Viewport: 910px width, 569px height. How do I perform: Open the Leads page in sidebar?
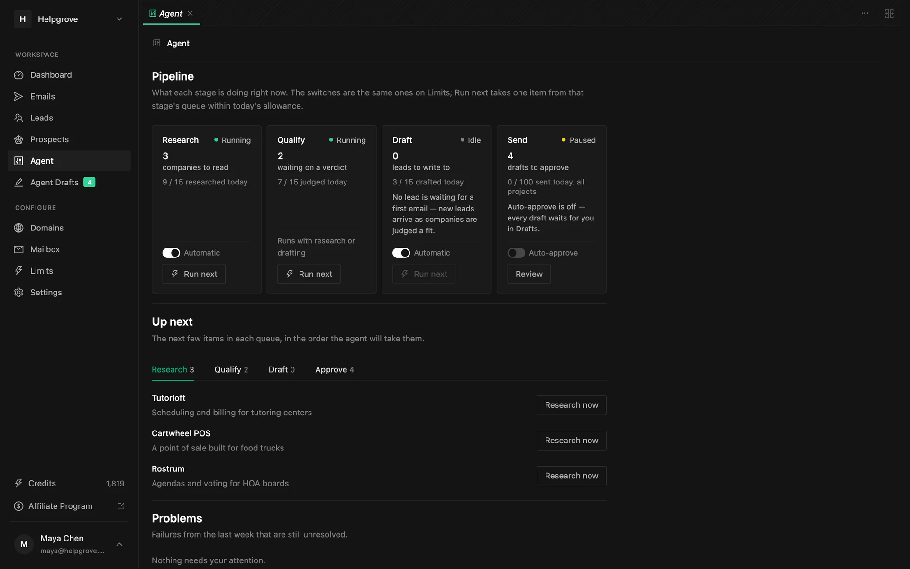69,118
